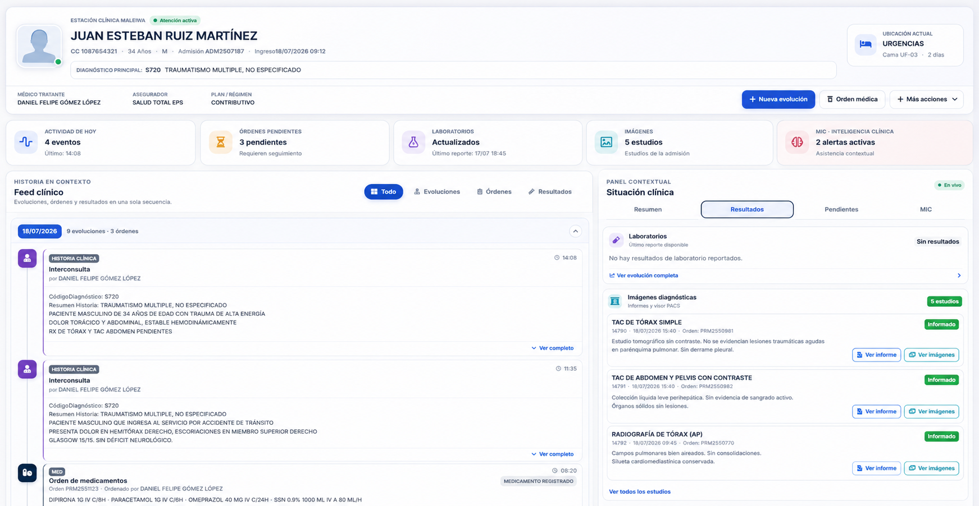The height and width of the screenshot is (506, 979).
Task: View report for TAC de Tórax Simple
Action: (876, 355)
